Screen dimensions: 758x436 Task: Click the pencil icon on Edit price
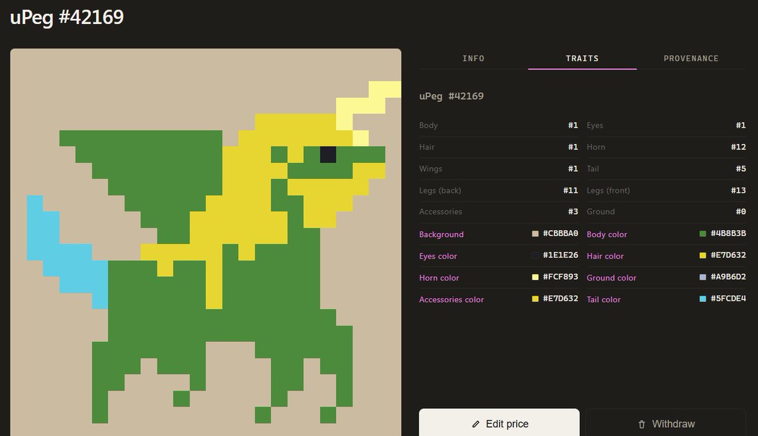point(476,424)
